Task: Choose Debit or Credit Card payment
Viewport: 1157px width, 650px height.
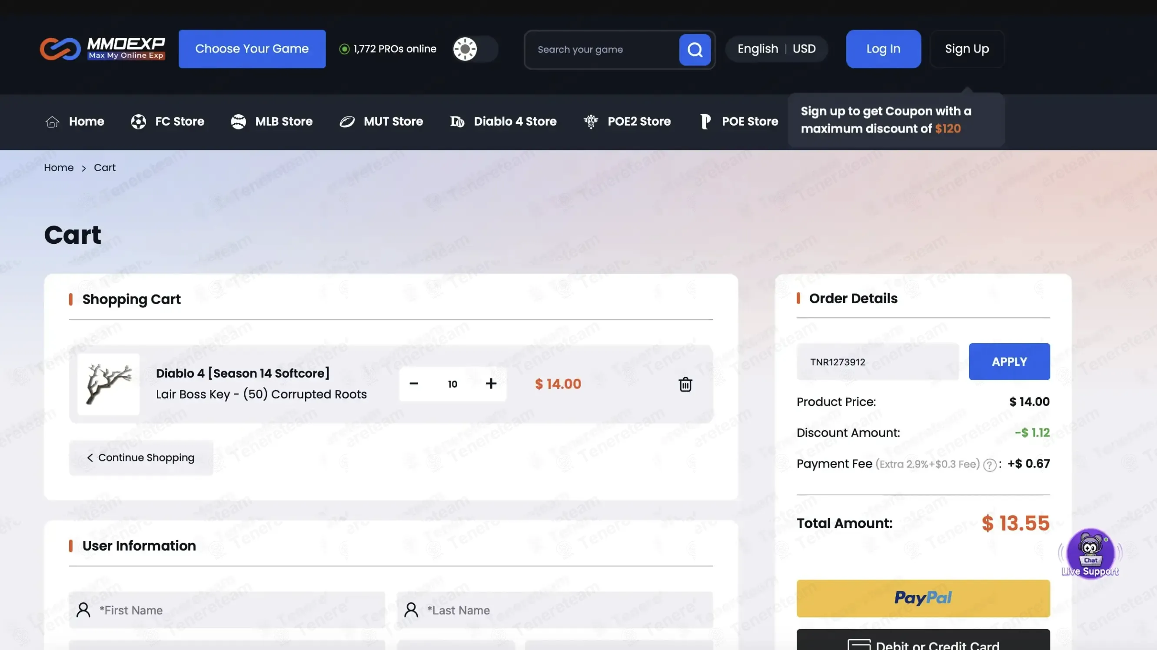Action: [923, 640]
